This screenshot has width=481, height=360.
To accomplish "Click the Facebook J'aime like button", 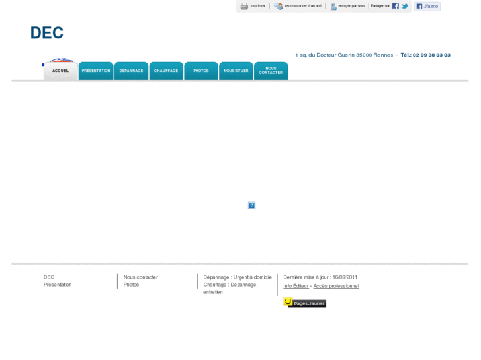I will point(427,6).
